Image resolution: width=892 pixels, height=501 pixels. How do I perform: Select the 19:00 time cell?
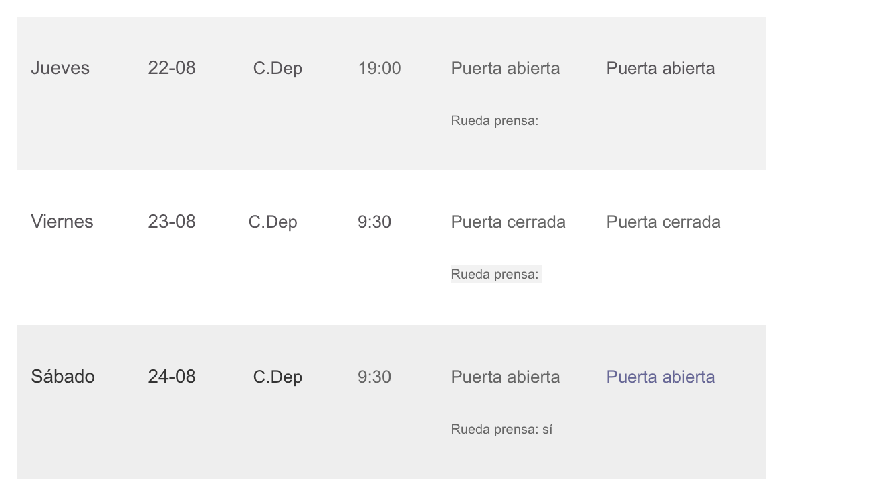point(379,69)
